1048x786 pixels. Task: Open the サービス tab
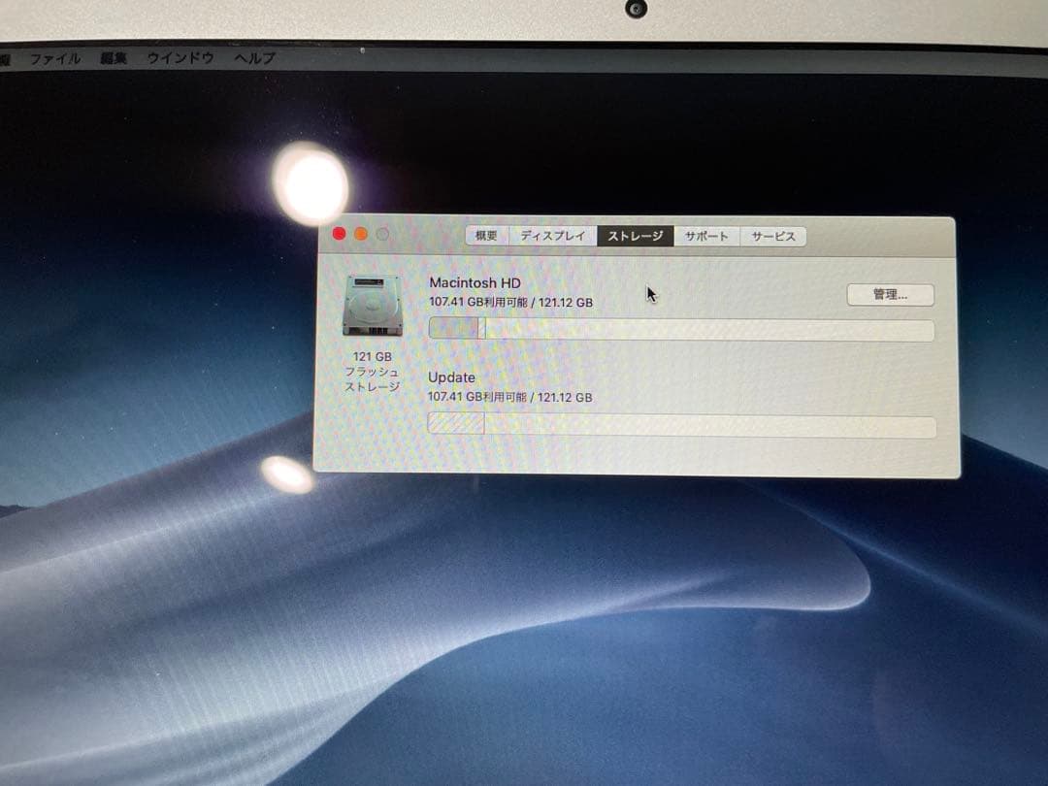coord(772,236)
